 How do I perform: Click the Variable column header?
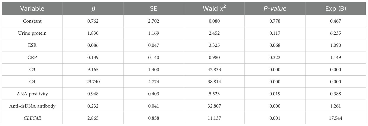click(33, 9)
